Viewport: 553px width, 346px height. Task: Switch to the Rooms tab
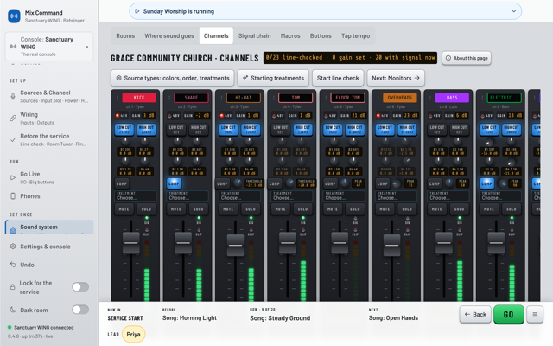point(125,35)
